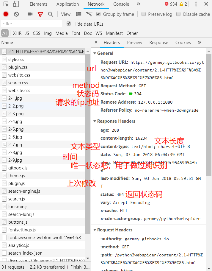Screen dimensions: 212x271
Task: Click file icon of gitbook.js row
Action: click(x=4, y=168)
